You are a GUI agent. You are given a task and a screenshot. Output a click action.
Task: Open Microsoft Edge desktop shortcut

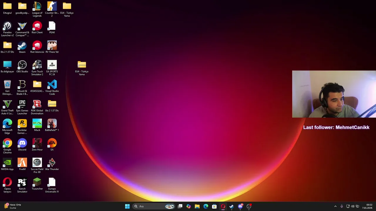(x=7, y=127)
